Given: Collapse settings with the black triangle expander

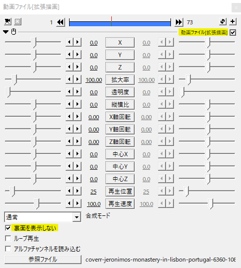Looking at the screenshot, I should coord(6,32).
